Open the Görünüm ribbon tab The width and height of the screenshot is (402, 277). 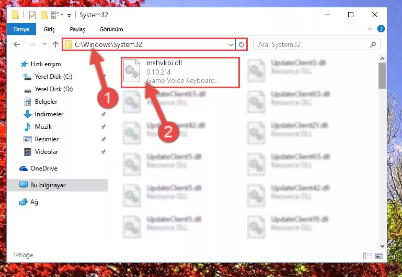111,29
